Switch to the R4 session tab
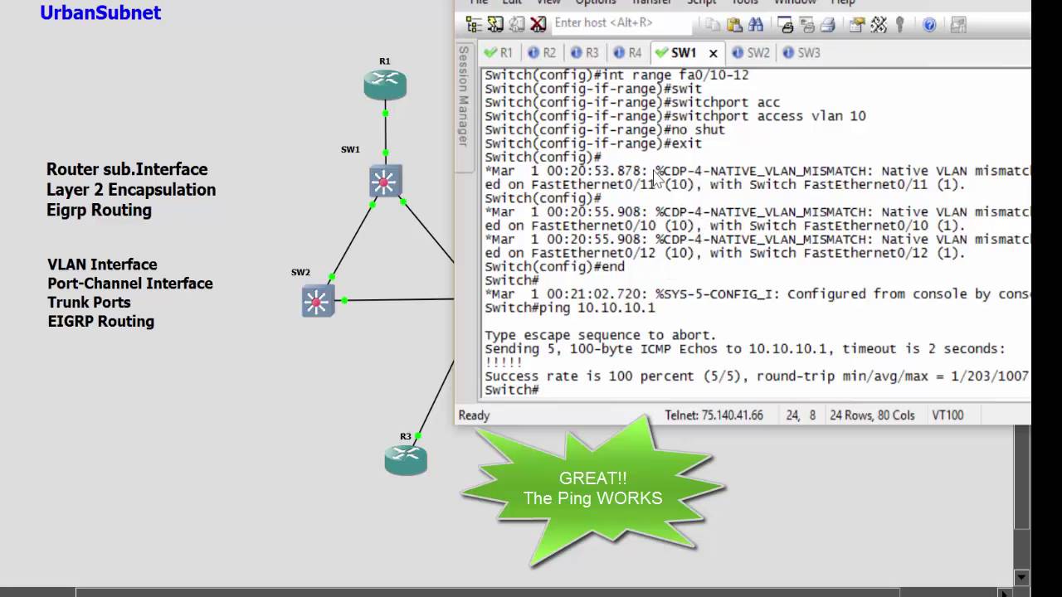Screen dimensions: 1062x597 628,52
